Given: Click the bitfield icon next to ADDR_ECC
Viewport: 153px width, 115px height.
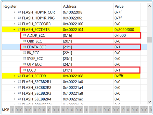Looking at the screenshot, I should coord(24,35).
